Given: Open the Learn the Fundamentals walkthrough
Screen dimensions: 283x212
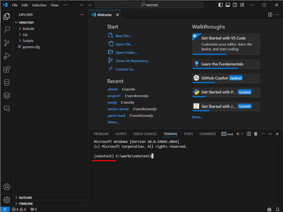Looking at the screenshot, I should [226, 64].
